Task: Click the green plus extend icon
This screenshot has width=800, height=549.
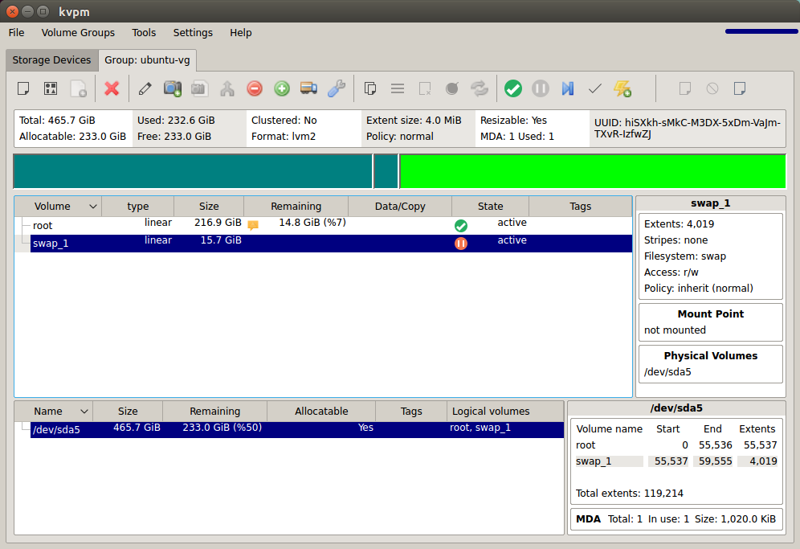Action: point(282,88)
